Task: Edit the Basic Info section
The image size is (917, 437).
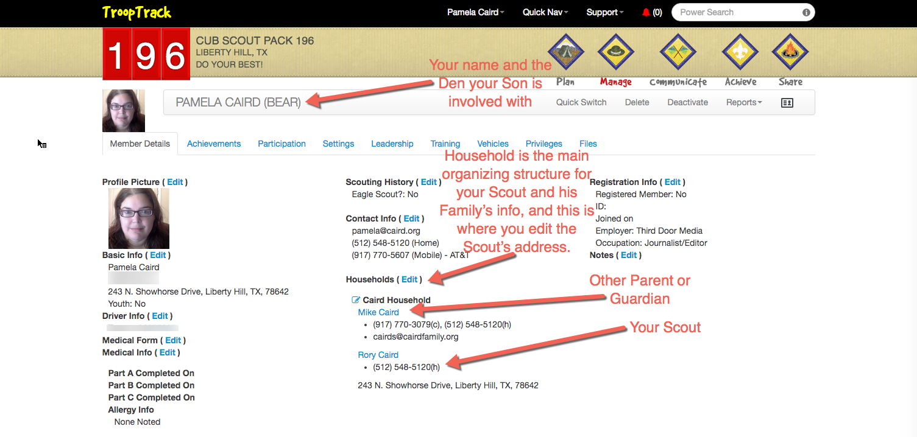Action: click(158, 255)
